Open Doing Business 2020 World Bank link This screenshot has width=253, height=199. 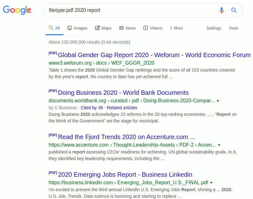click(x=123, y=93)
